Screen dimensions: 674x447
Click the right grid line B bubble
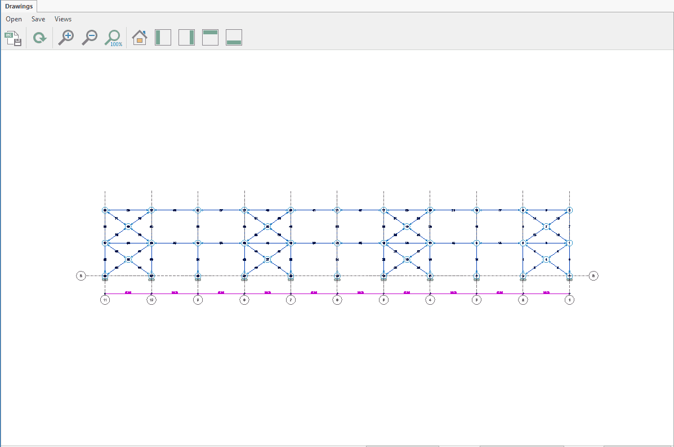click(x=593, y=276)
